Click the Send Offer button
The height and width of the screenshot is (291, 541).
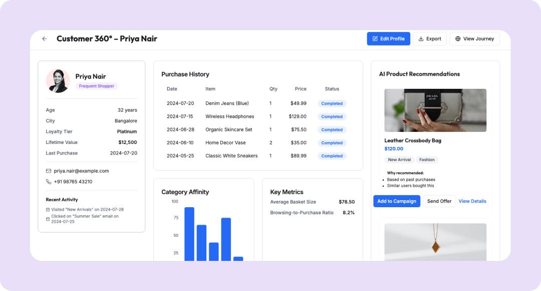[439, 201]
